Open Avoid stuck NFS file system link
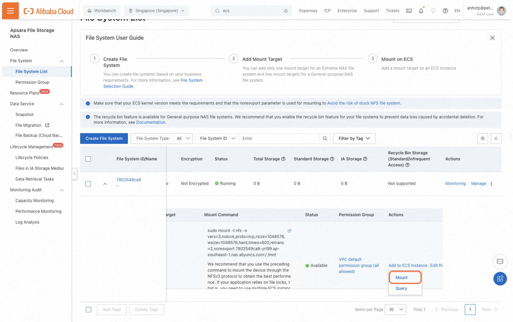This screenshot has height=322, width=513. (x=364, y=103)
